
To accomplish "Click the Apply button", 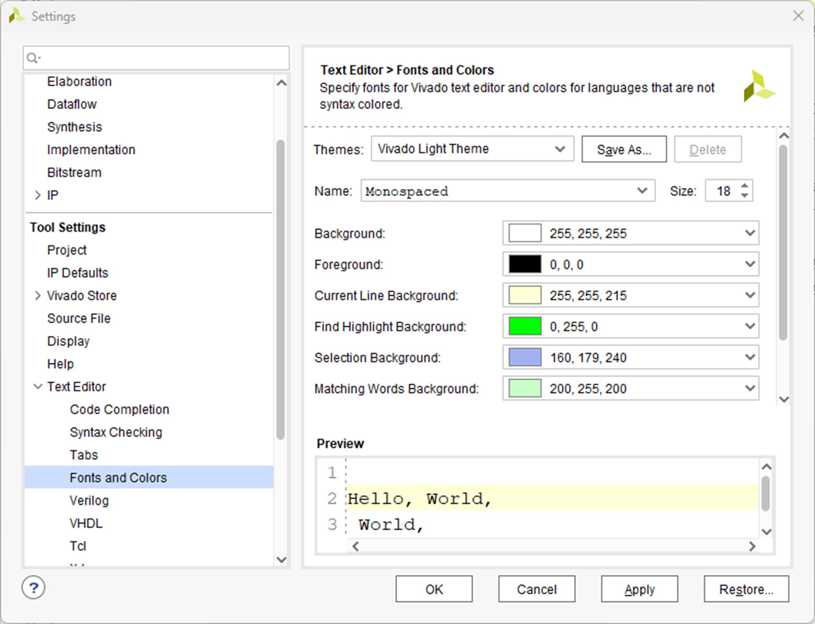I will (639, 589).
